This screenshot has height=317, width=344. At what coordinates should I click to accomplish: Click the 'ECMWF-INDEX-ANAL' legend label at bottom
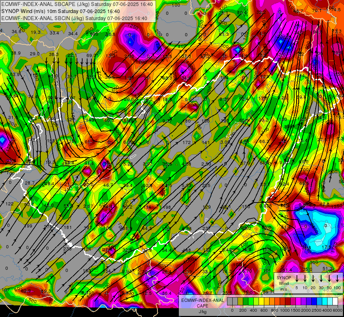[202, 300]
